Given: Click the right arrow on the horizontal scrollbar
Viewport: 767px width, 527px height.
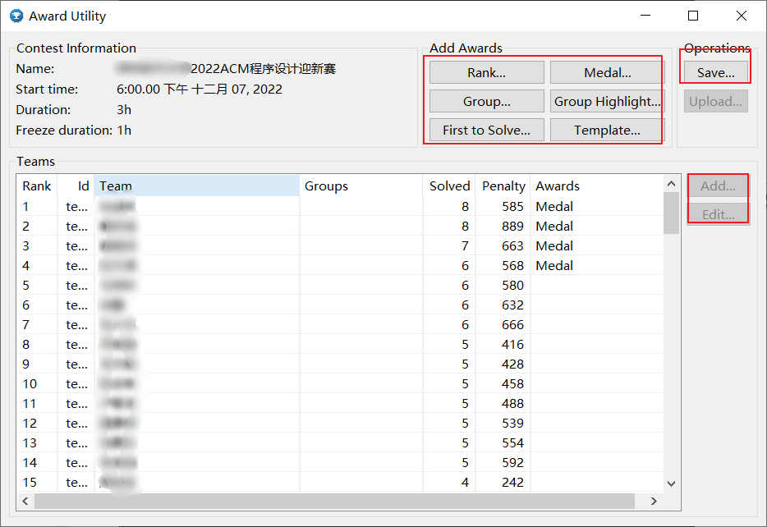Looking at the screenshot, I should pyautogui.click(x=654, y=501).
